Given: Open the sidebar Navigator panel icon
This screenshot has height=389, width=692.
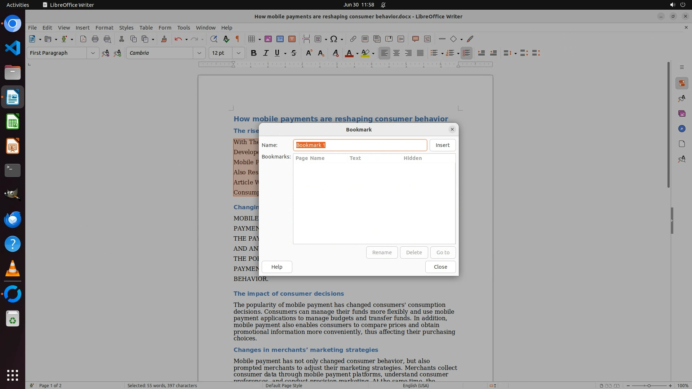Looking at the screenshot, I should [682, 129].
